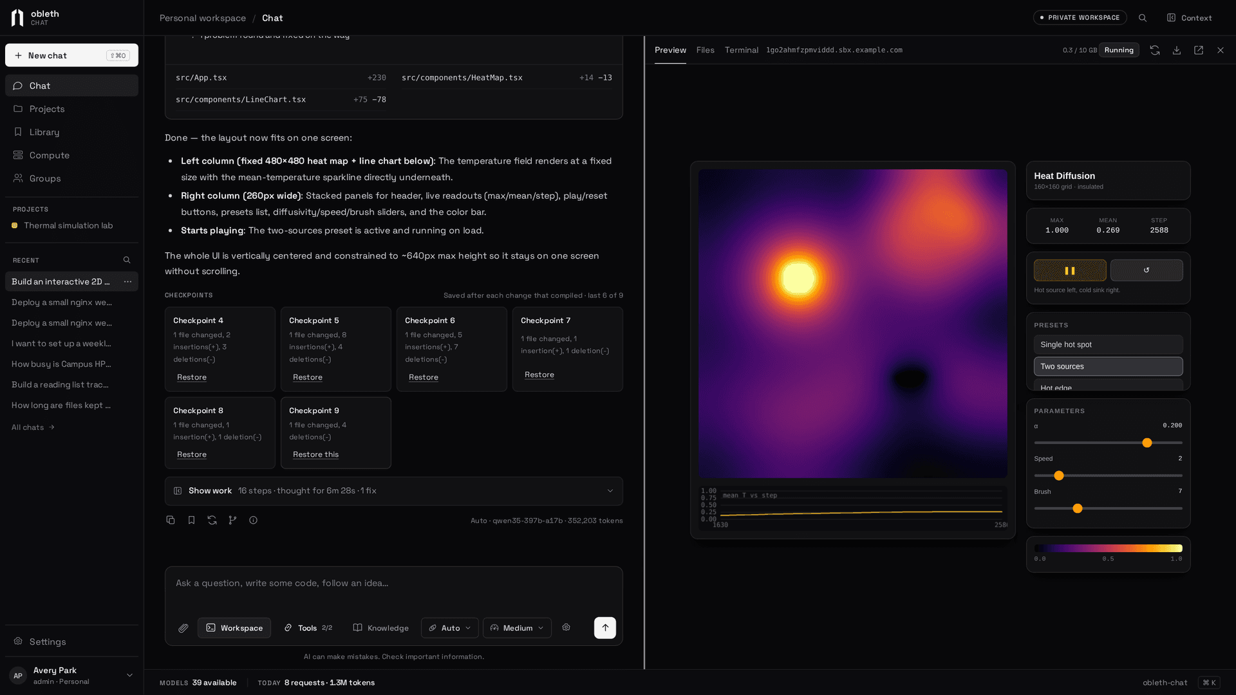
Task: Click the message input field
Action: tap(394, 584)
